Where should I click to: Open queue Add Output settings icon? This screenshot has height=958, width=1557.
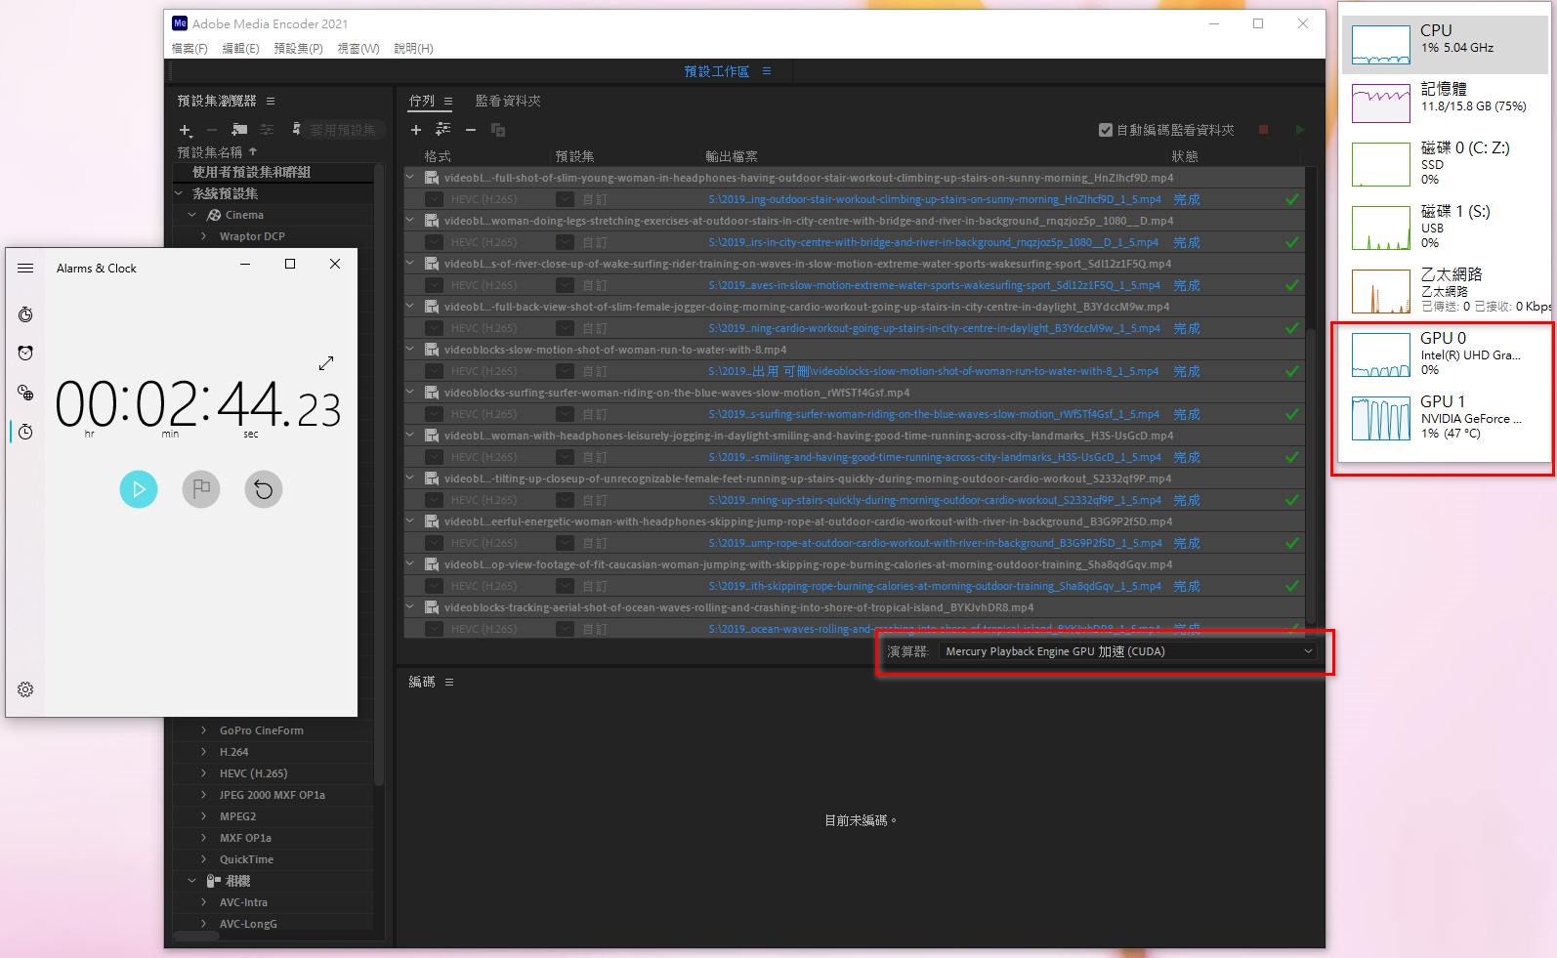(x=443, y=130)
